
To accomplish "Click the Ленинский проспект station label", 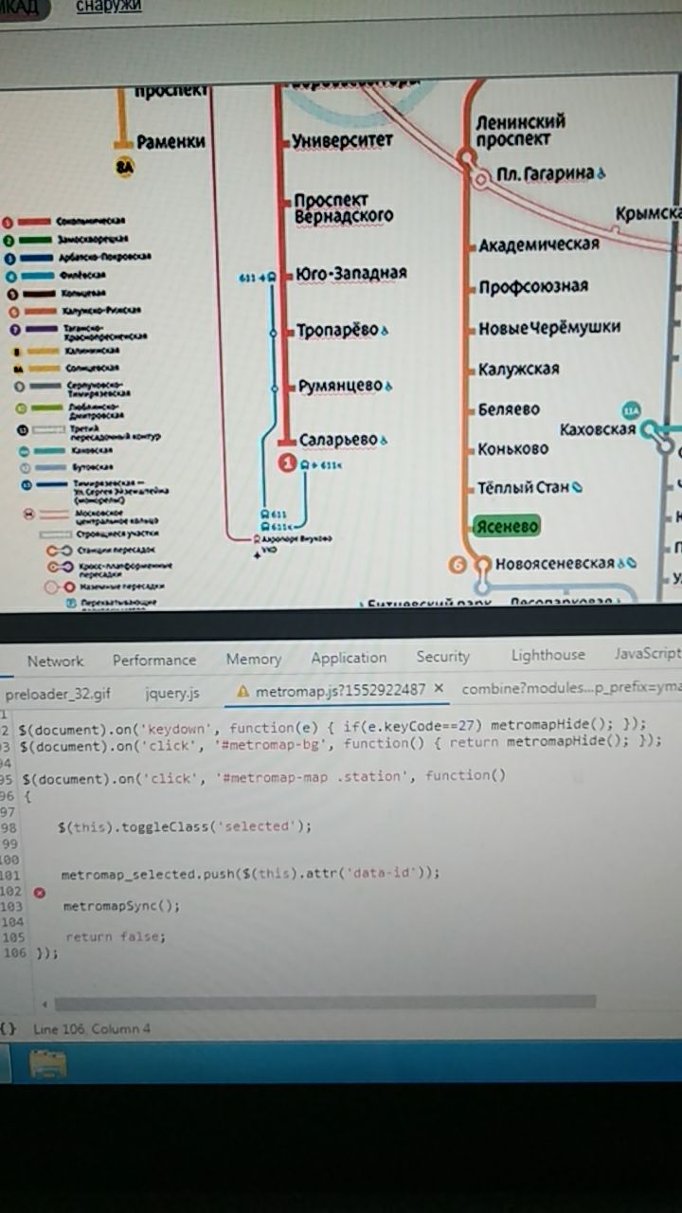I will click(520, 130).
